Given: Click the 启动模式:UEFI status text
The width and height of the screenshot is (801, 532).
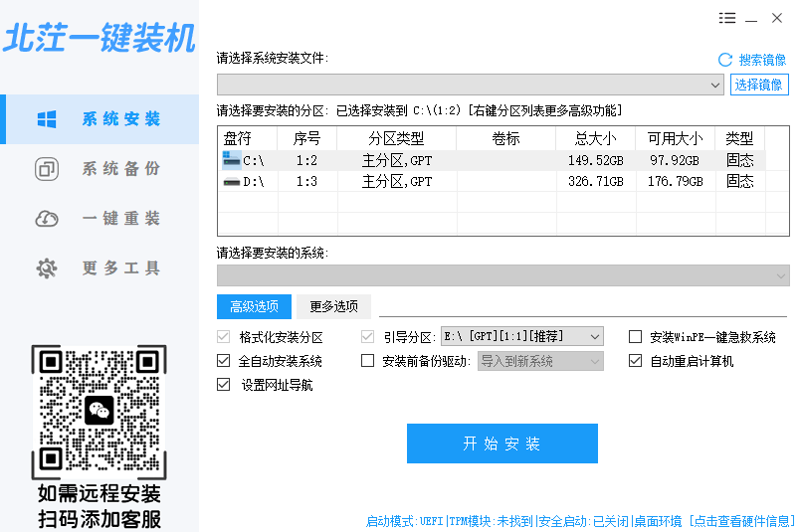Looking at the screenshot, I should tap(405, 521).
